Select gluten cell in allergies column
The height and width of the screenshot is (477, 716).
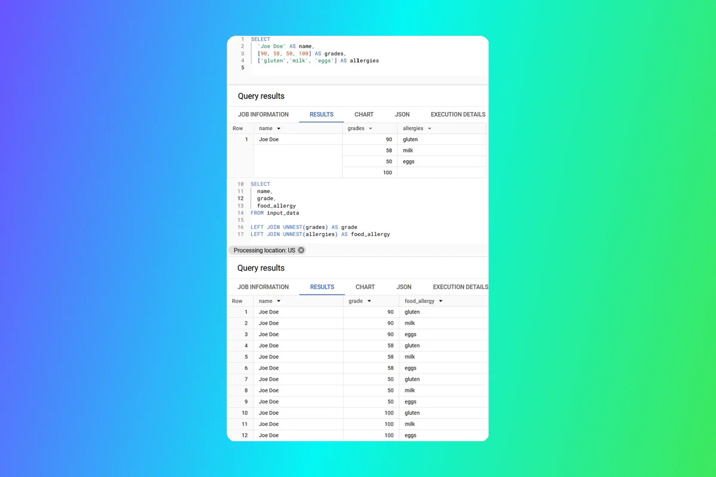[x=442, y=140]
